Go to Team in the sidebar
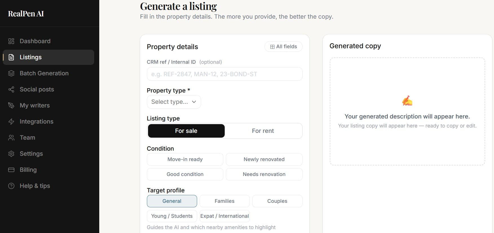 coord(27,138)
